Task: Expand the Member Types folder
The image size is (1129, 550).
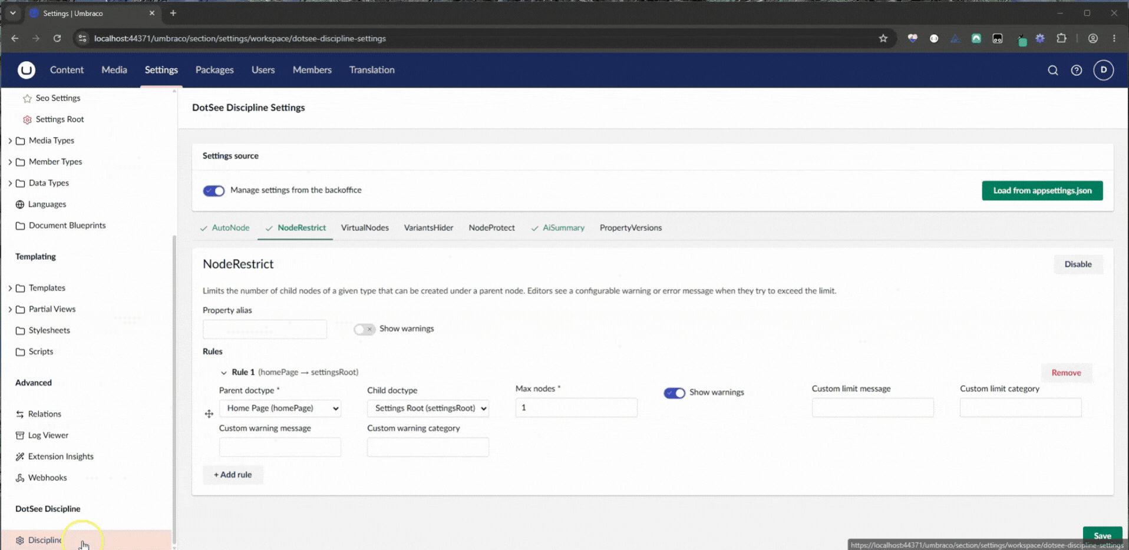Action: point(10,162)
